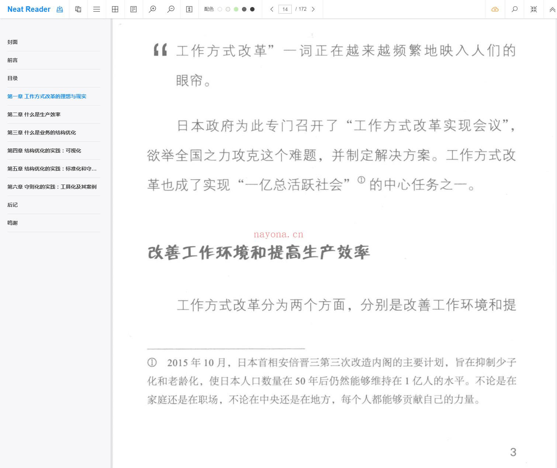The height and width of the screenshot is (468, 557).
Task: Open 鸣谢 in the contents list
Action: point(54,223)
